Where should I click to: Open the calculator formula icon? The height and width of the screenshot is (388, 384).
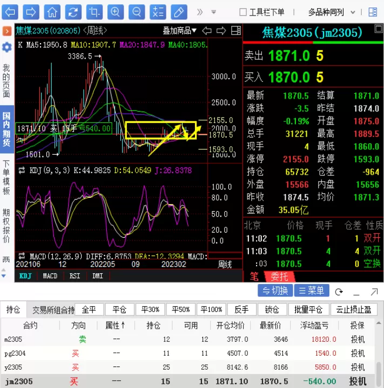tap(158, 12)
